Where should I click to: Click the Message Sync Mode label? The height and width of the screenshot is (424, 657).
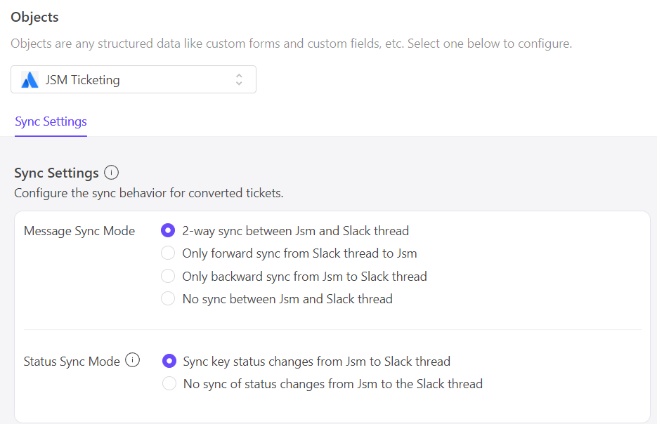coord(79,231)
